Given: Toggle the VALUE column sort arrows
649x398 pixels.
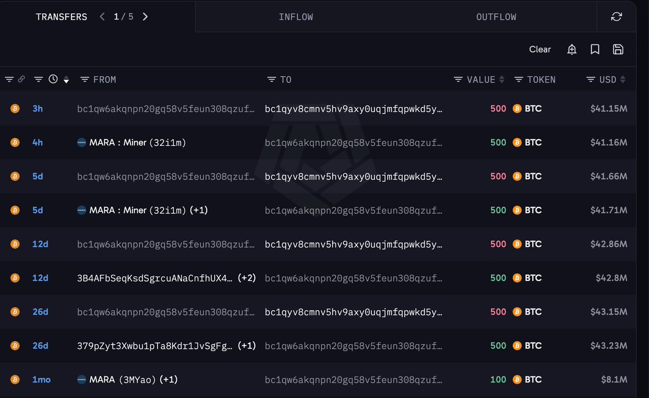Looking at the screenshot, I should [x=501, y=79].
